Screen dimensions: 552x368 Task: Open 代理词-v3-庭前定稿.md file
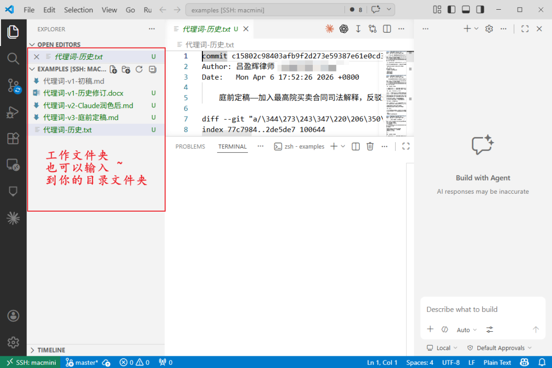tap(96, 118)
